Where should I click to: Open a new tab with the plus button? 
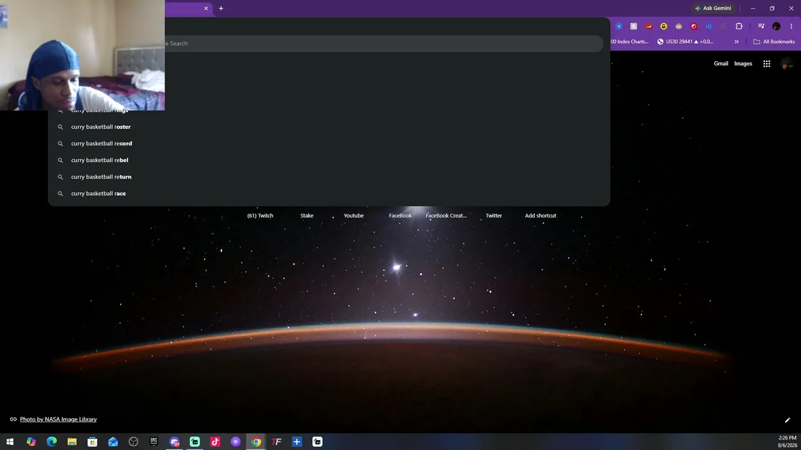click(221, 8)
